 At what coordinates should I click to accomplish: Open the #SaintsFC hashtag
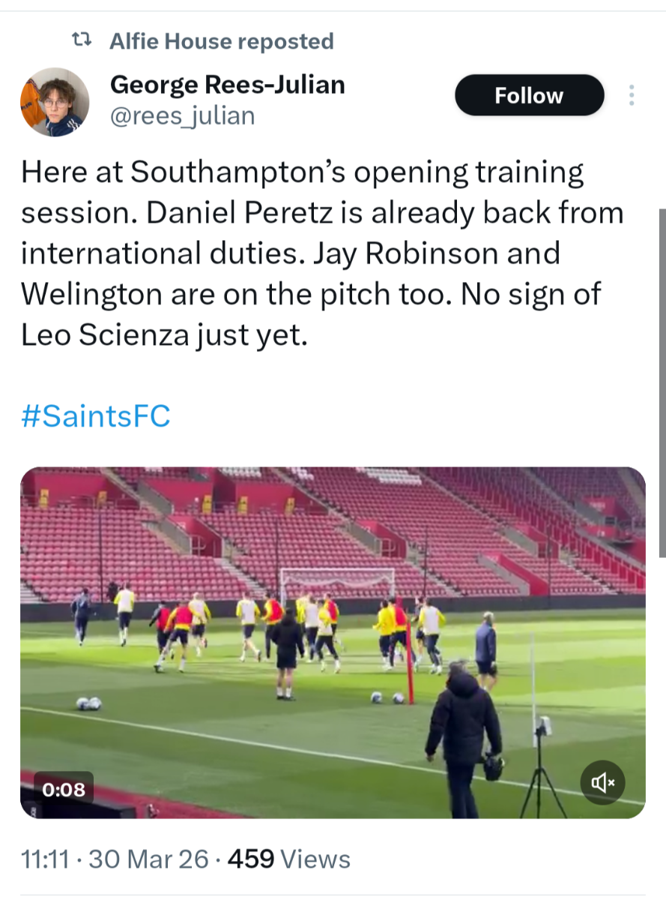tap(96, 415)
